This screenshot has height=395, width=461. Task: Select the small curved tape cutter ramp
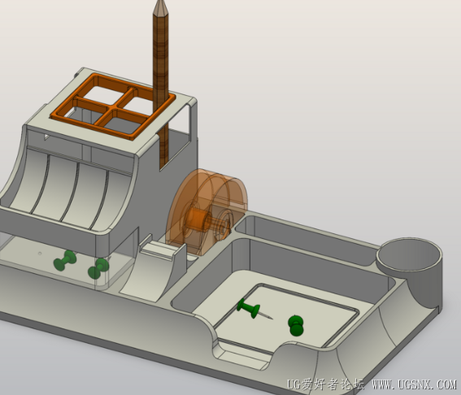pyautogui.click(x=153, y=271)
